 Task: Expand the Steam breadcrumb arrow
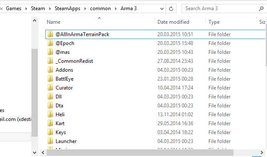pos(50,8)
